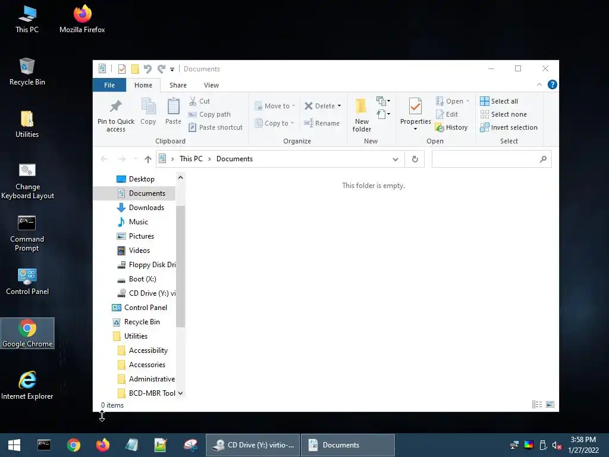This screenshot has width=609, height=457.
Task: Open Command Prompt from taskbar
Action: click(x=44, y=445)
